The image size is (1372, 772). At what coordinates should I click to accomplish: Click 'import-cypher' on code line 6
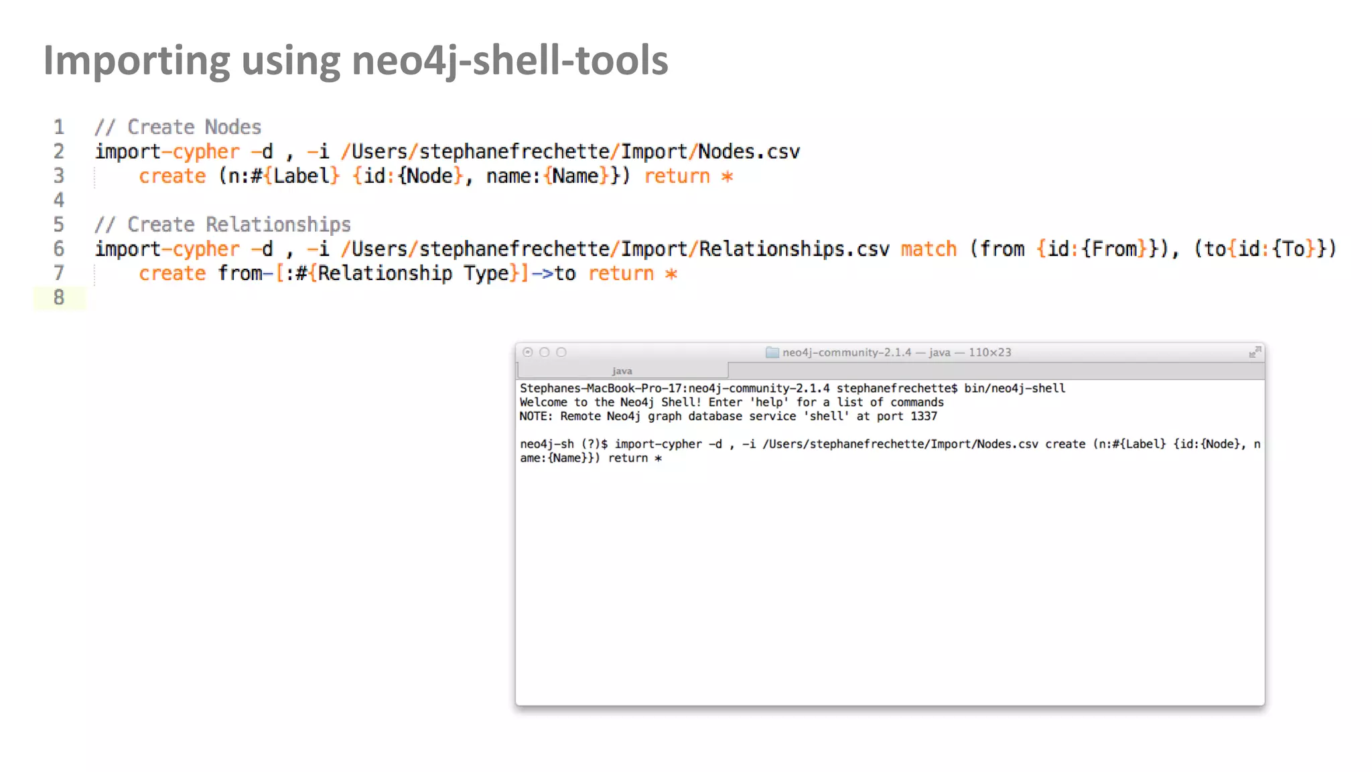[167, 249]
